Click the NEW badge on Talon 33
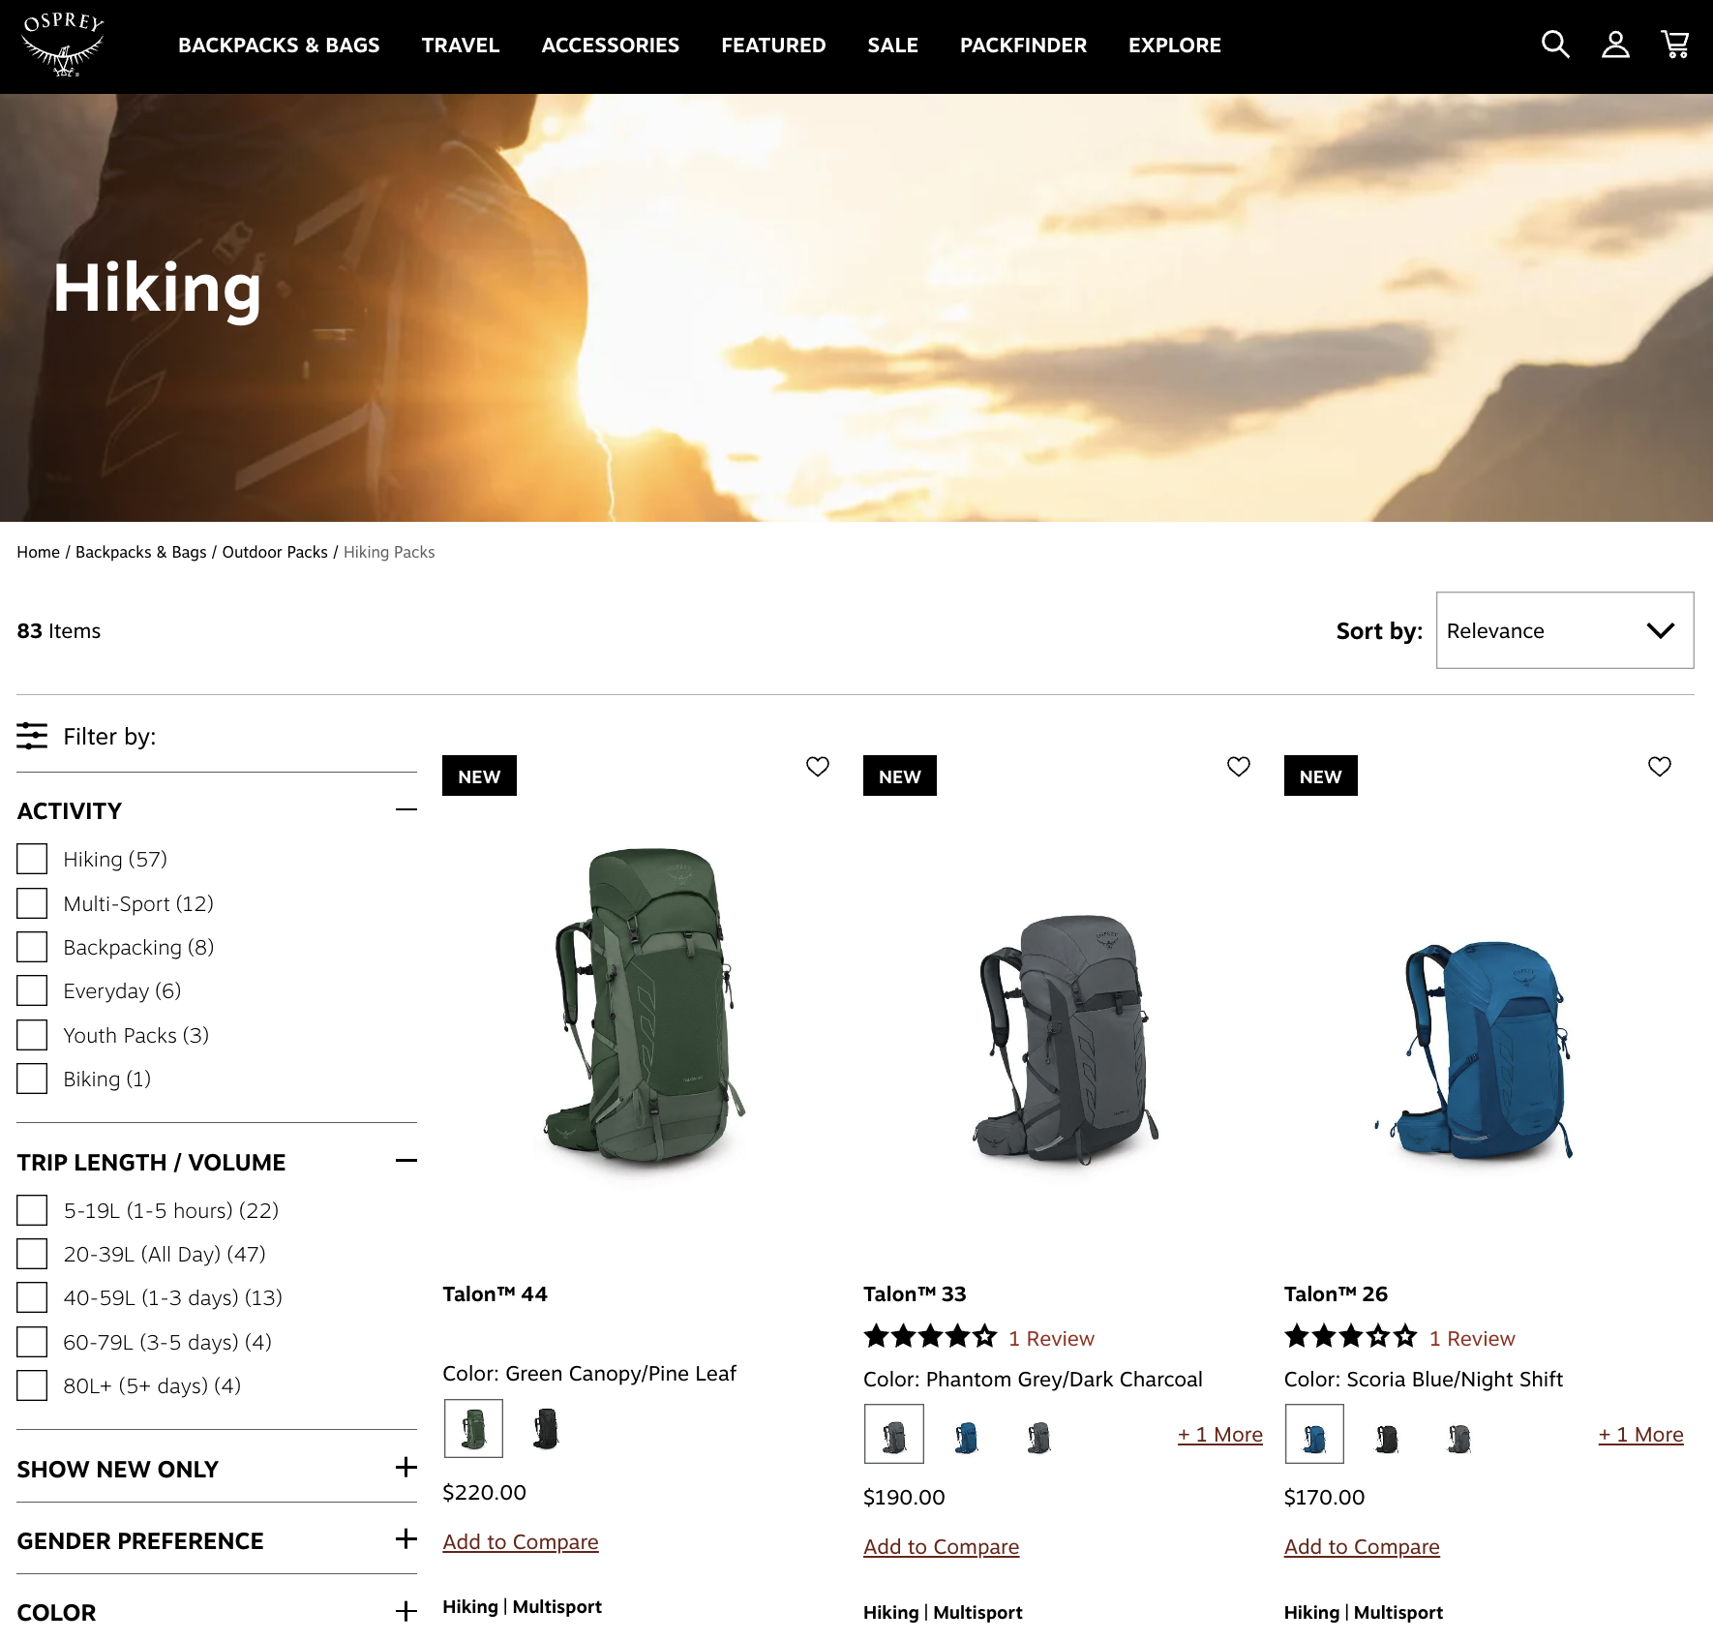 [x=900, y=775]
